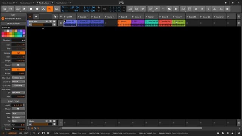The width and height of the screenshot is (242, 136).
Task: Open the Play Mode dropdown
Action: [x=18, y=78]
